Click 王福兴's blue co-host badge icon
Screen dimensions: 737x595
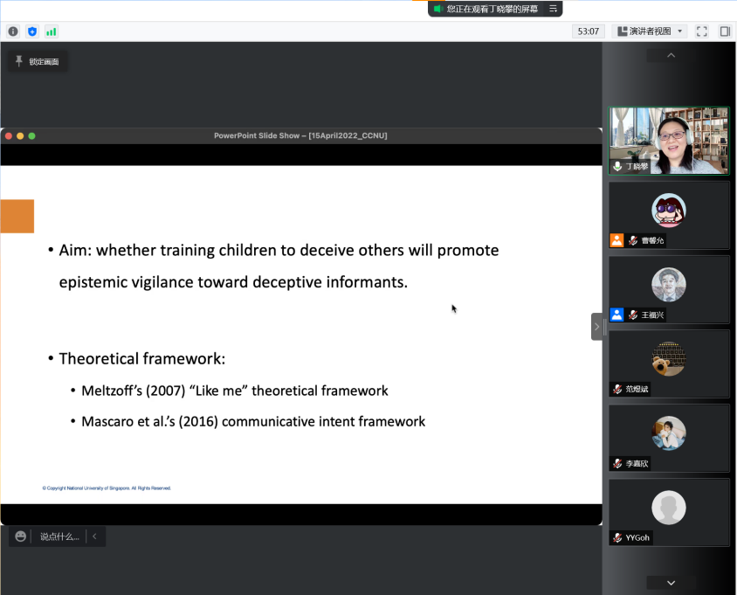pos(617,315)
